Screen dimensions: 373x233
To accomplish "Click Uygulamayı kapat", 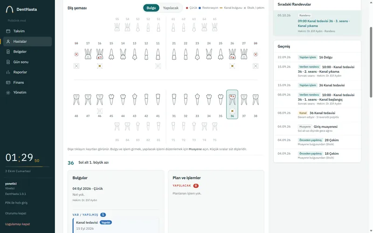I will (18, 224).
